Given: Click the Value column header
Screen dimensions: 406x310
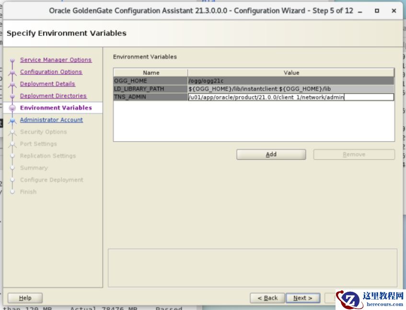Looking at the screenshot, I should (291, 72).
